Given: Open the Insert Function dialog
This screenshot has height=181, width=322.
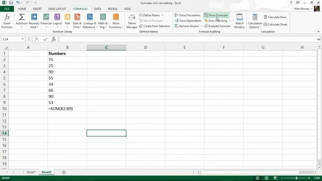Looking at the screenshot, I should (7, 21).
